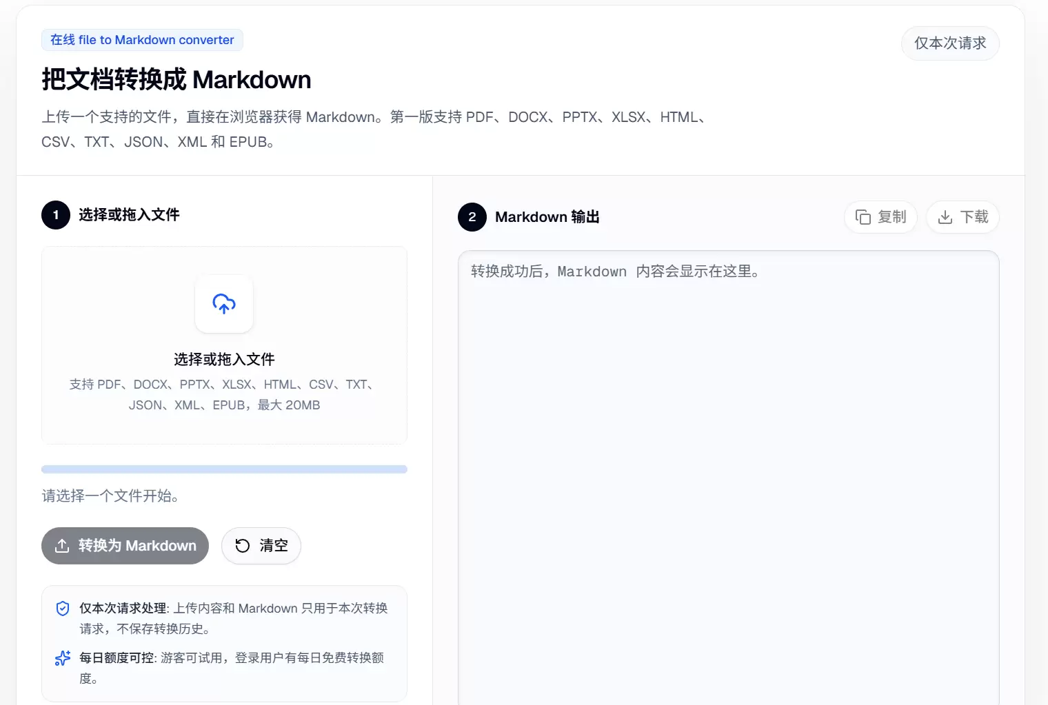Click the 仅本次请求 badge
Viewport: 1048px width, 705px height.
pyautogui.click(x=950, y=43)
